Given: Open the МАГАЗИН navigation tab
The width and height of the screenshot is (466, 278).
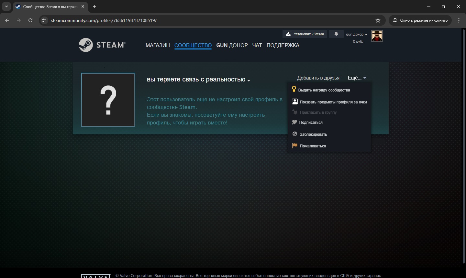Looking at the screenshot, I should point(158,45).
